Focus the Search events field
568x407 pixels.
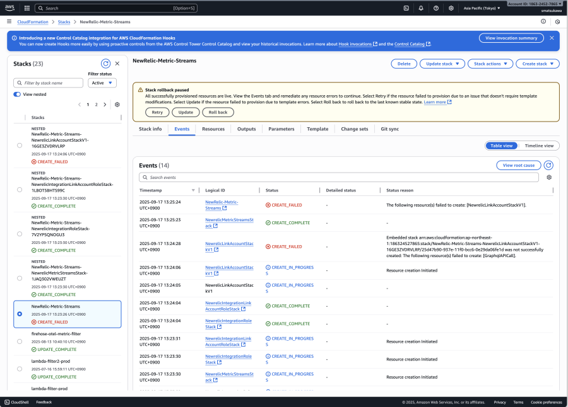pos(339,177)
